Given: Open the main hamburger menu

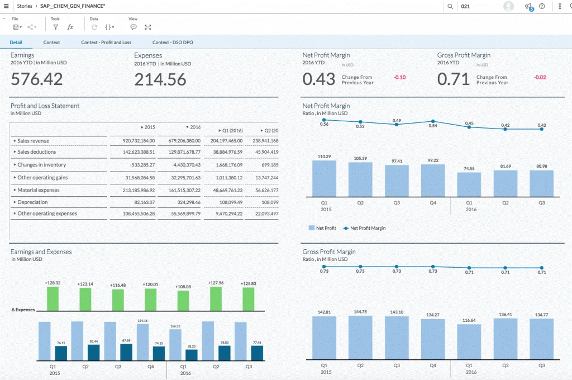Looking at the screenshot, I should click(6, 6).
